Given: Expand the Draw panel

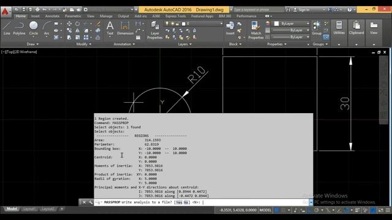Looking at the screenshot, I should click(x=32, y=44).
